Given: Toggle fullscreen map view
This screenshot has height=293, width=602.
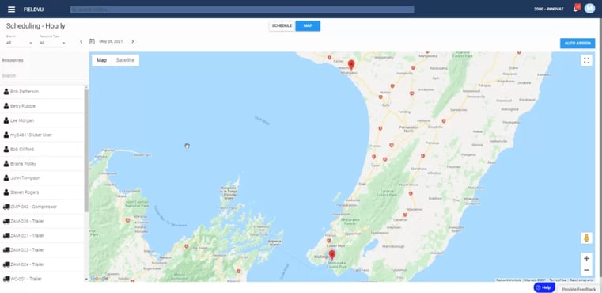Looking at the screenshot, I should click(x=586, y=60).
